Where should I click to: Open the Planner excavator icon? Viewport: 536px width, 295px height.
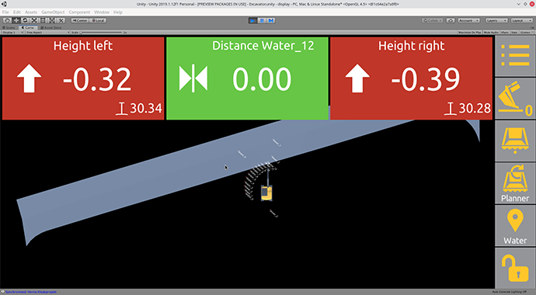pos(515,183)
